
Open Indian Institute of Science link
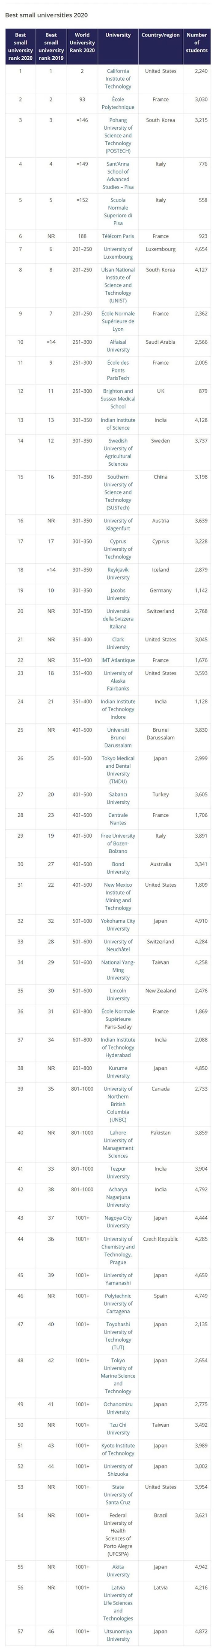(118, 424)
